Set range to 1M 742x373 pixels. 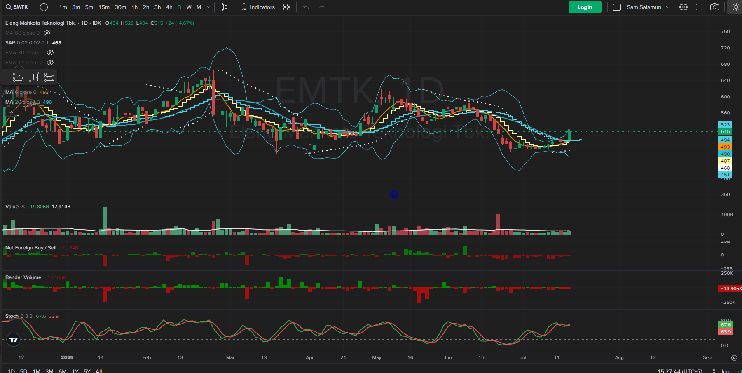pos(37,371)
